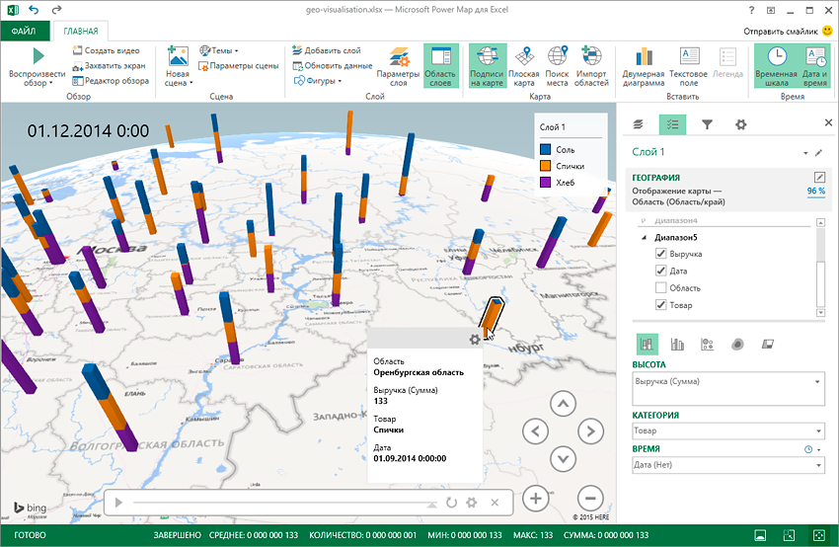Screen dimensions: 839x547
Task: Open the Выручка (Сумма) height dropdown
Action: 817,381
